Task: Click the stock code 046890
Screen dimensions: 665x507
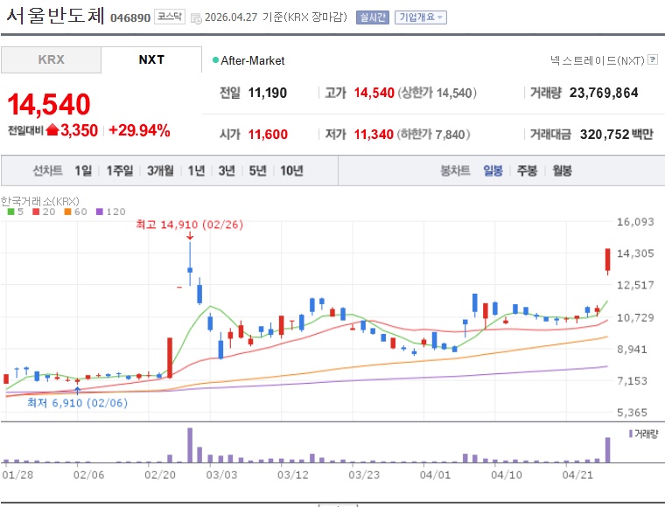Action: (130, 17)
